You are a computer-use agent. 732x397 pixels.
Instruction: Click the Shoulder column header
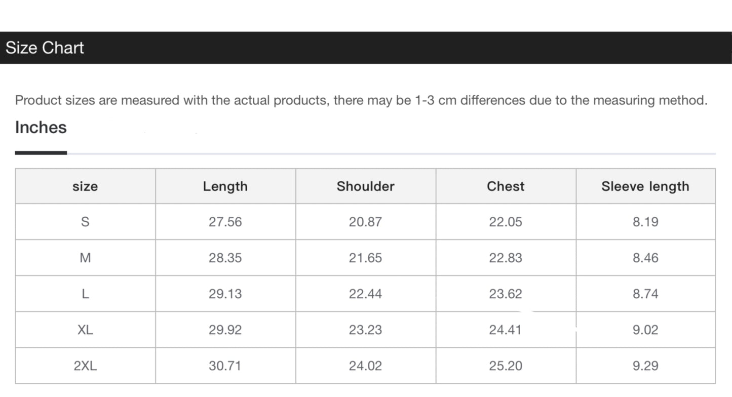[x=365, y=186]
